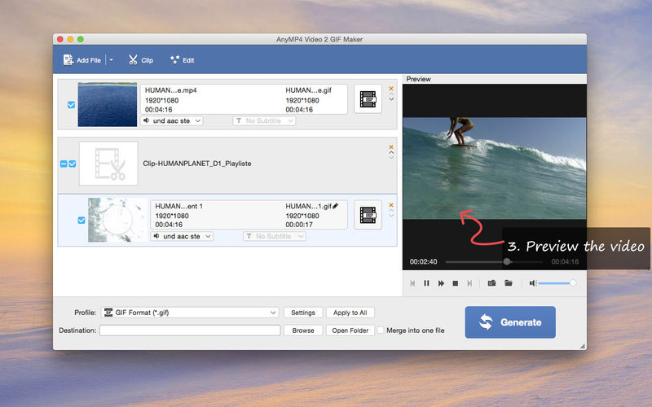
Task: Click the Generate button
Action: point(510,322)
